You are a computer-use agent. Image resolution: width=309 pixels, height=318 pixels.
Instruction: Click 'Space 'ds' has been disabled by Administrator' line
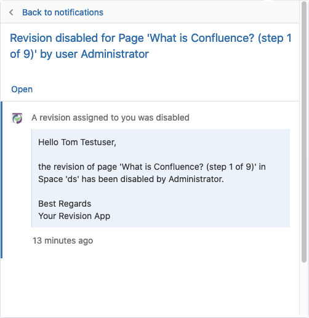131,179
